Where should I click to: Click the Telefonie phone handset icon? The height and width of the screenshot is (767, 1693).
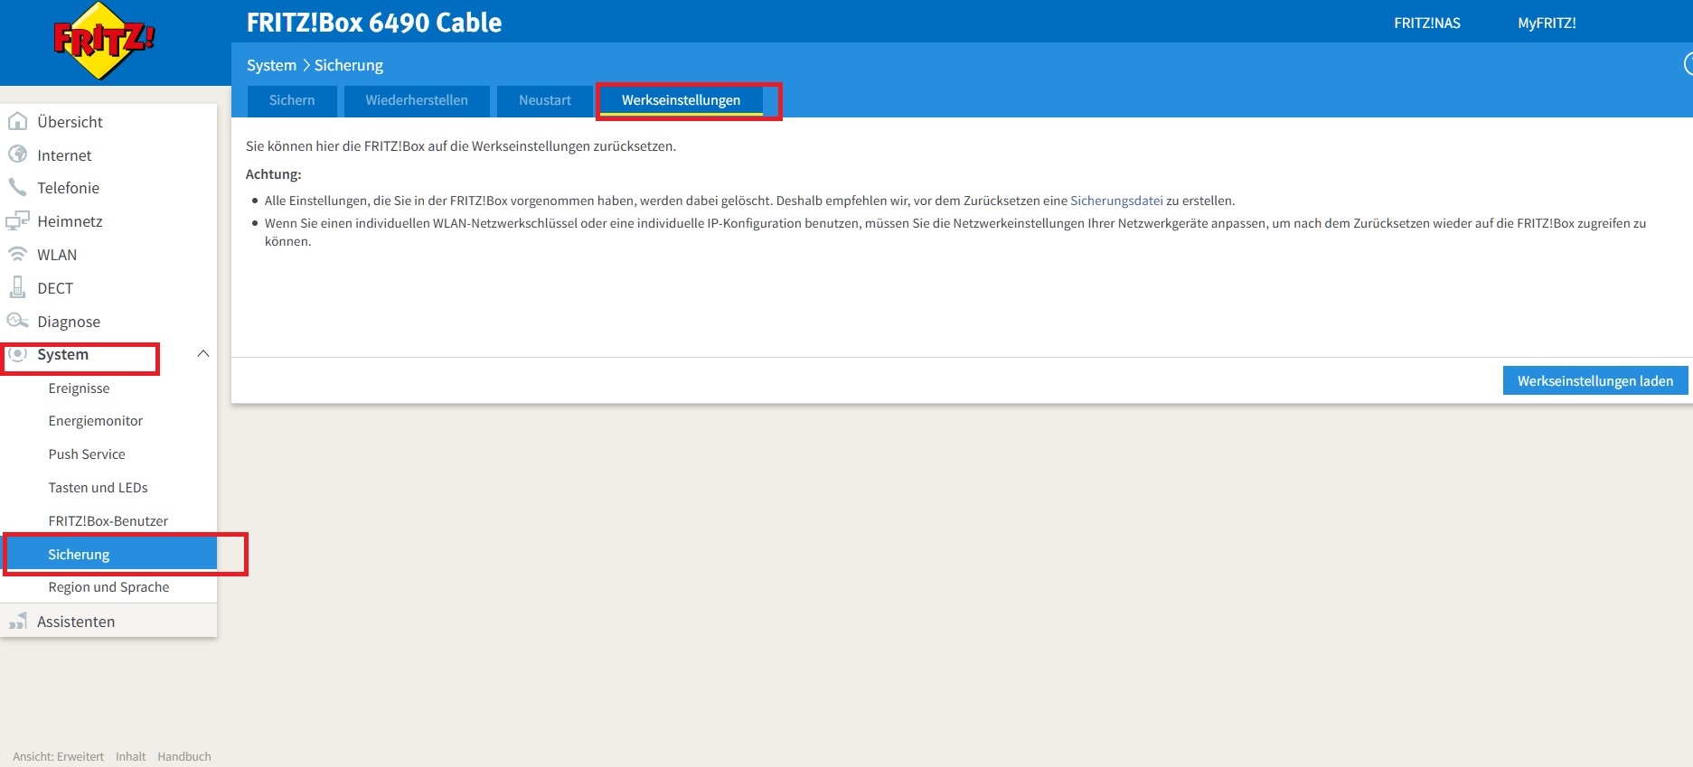17,187
